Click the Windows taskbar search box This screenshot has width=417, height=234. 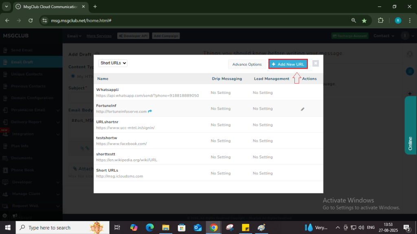click(62, 227)
